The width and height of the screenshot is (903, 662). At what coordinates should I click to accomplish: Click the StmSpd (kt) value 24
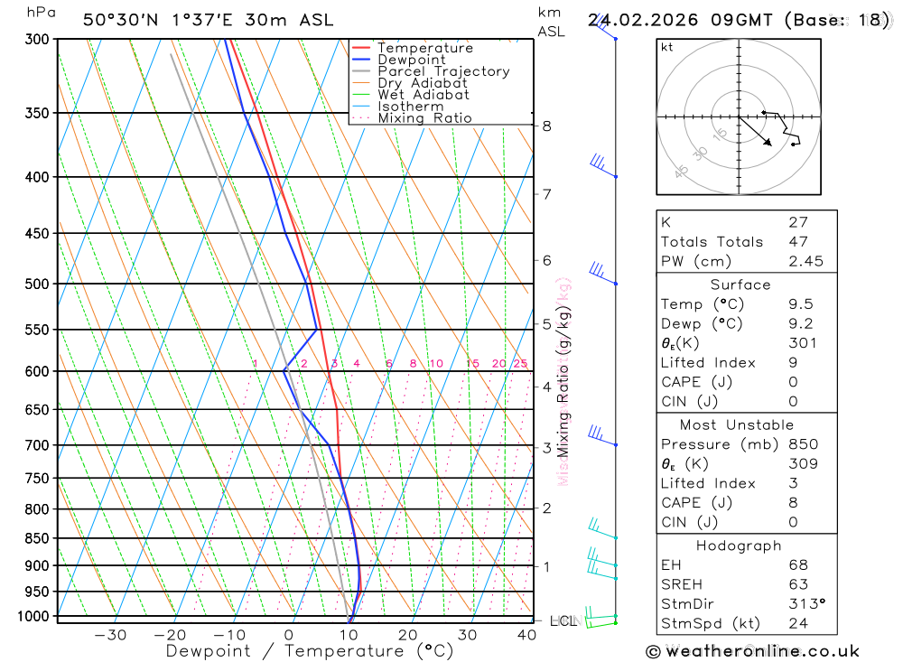(x=798, y=623)
